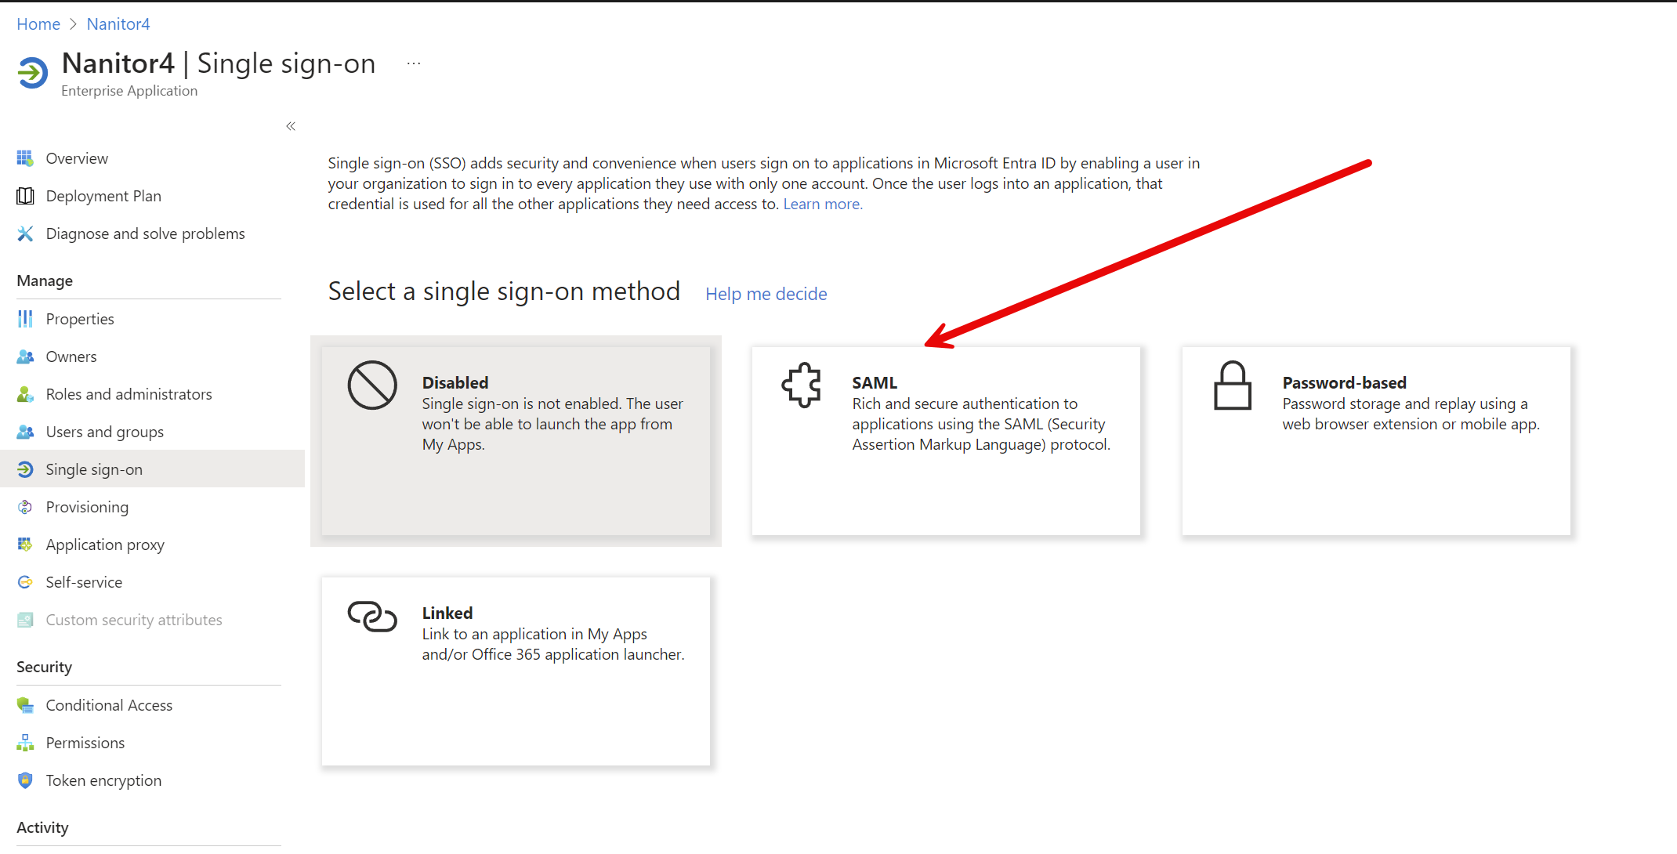The height and width of the screenshot is (854, 1677).
Task: Click the Deployment Plan book icon
Action: tap(25, 196)
